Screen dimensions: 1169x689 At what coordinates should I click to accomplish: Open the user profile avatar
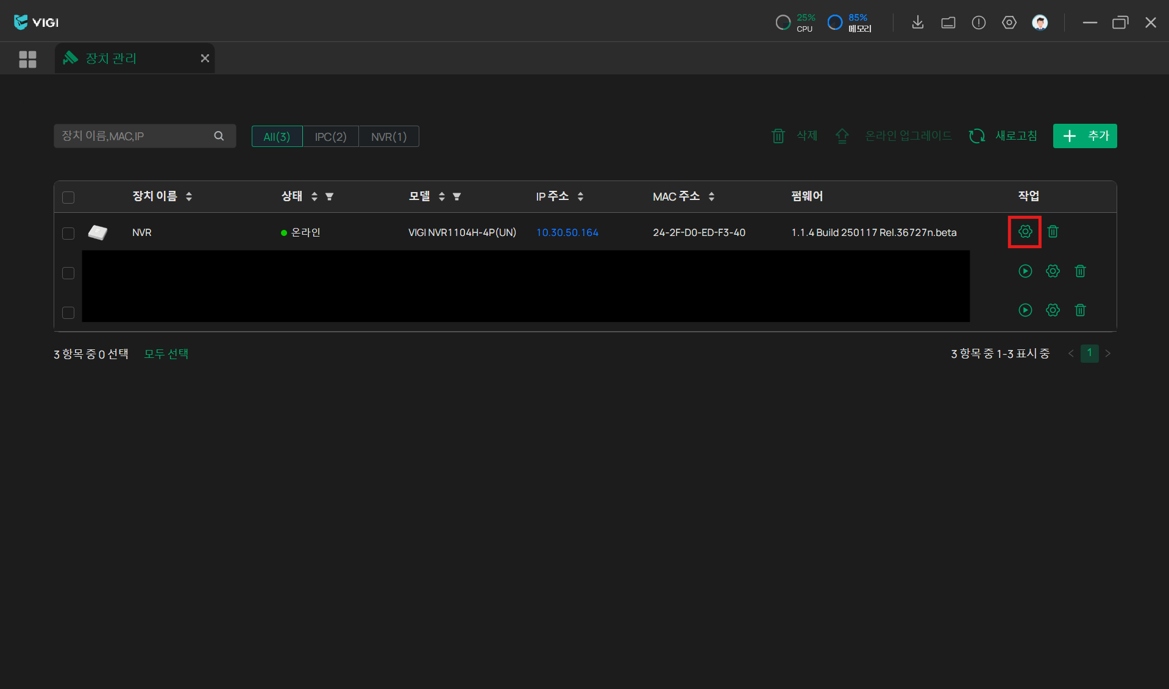pyautogui.click(x=1040, y=23)
